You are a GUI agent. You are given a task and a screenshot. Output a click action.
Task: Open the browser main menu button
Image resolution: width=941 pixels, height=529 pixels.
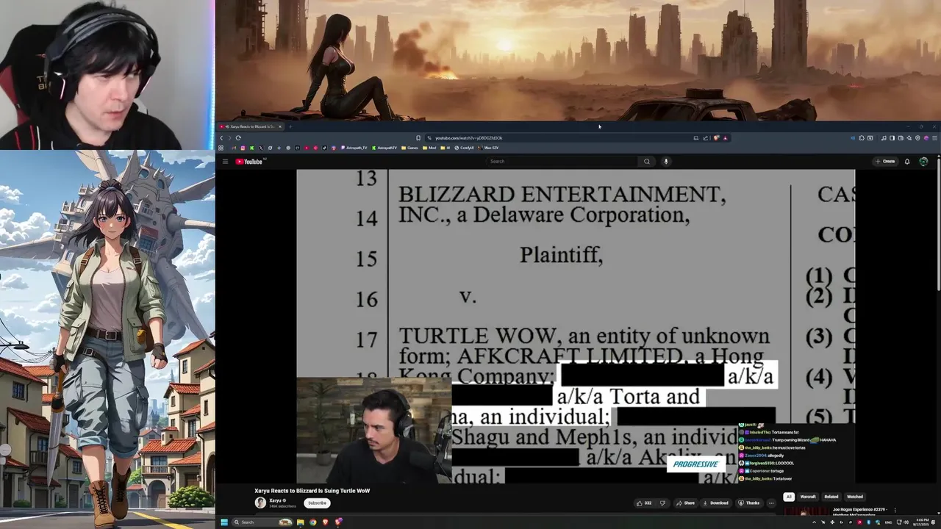click(934, 138)
